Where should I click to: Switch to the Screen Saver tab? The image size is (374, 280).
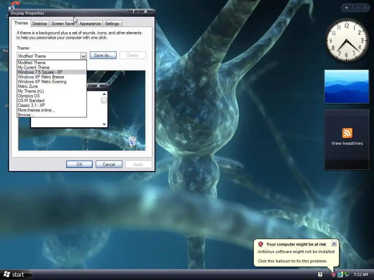63,24
